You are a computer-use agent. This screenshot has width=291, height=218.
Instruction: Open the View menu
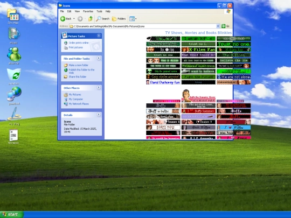[x=77, y=11]
